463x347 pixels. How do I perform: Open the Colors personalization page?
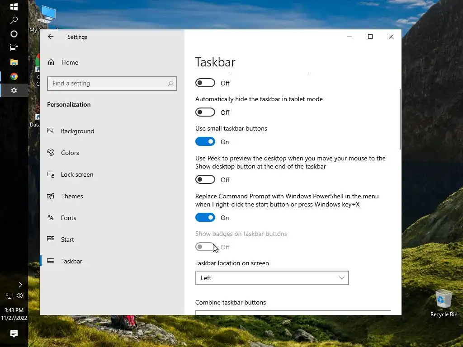pos(63,153)
